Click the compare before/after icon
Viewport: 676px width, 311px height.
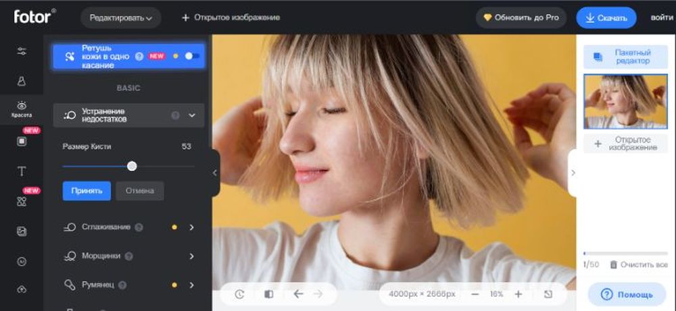[x=268, y=294]
